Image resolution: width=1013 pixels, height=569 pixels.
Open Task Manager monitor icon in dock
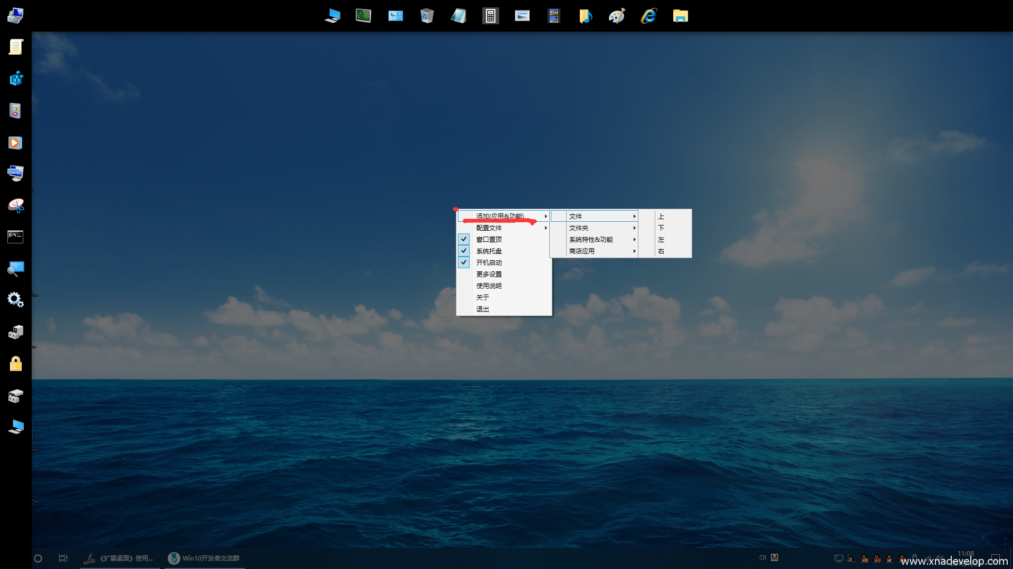[x=364, y=16]
